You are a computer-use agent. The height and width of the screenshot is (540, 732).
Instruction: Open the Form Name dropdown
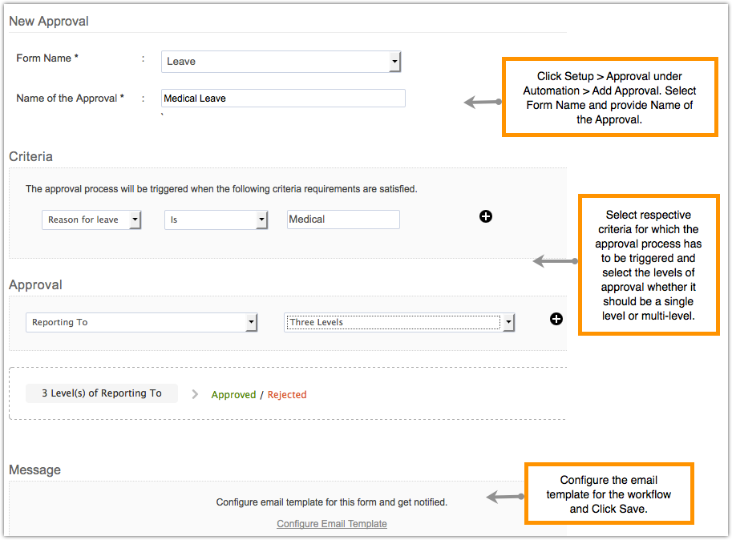[394, 62]
